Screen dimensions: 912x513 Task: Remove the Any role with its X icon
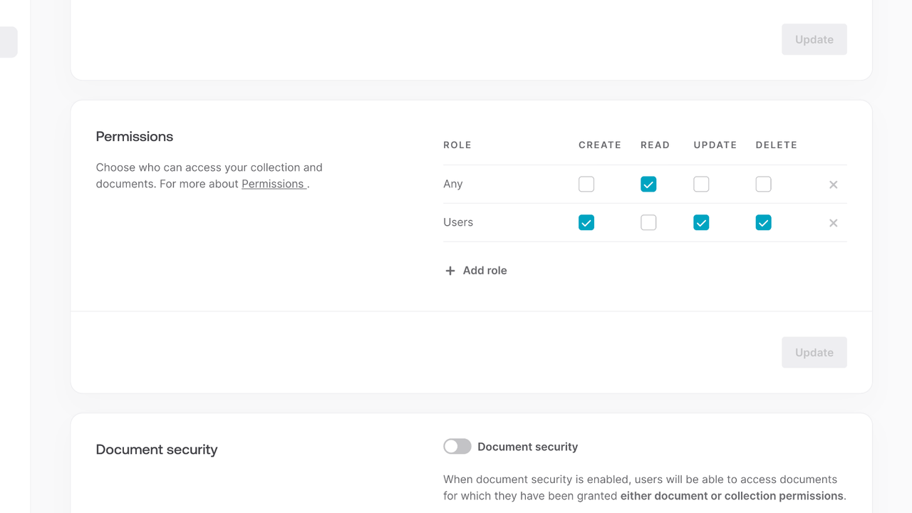click(x=833, y=185)
